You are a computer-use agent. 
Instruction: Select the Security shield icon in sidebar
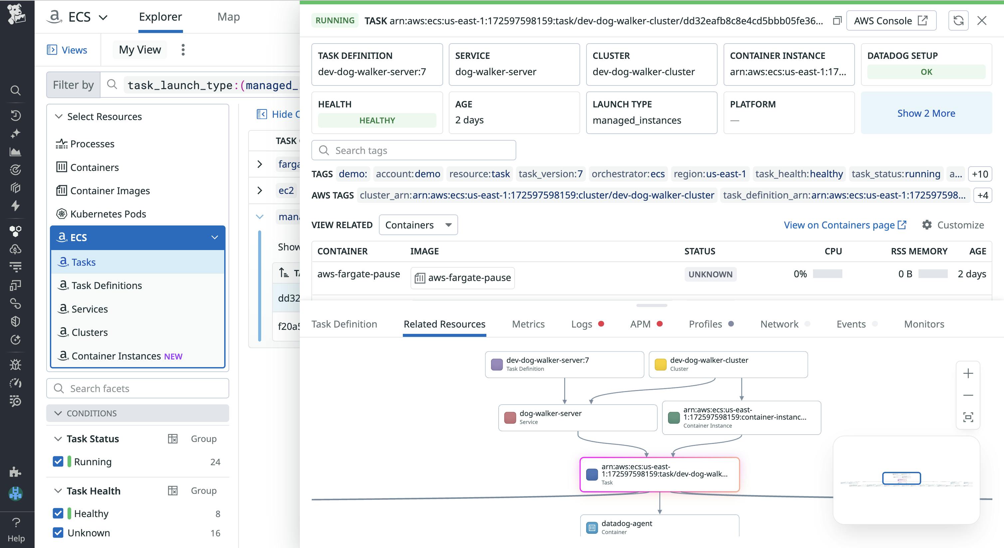coord(16,322)
